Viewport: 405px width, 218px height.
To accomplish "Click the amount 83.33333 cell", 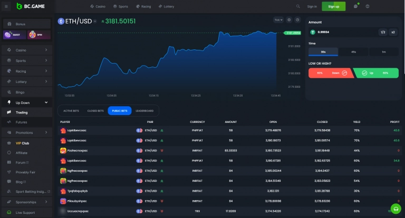I will pos(230,151).
